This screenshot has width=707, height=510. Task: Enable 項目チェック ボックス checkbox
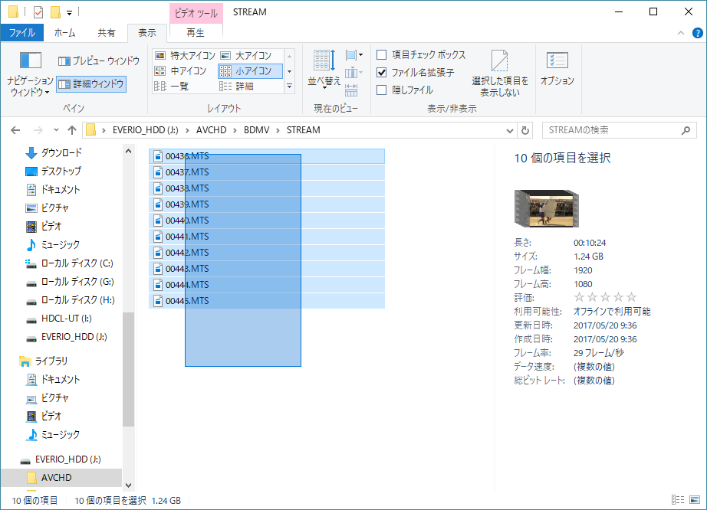421,55
